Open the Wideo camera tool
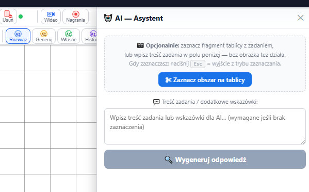Image resolution: width=309 pixels, height=192 pixels. pos(51,17)
